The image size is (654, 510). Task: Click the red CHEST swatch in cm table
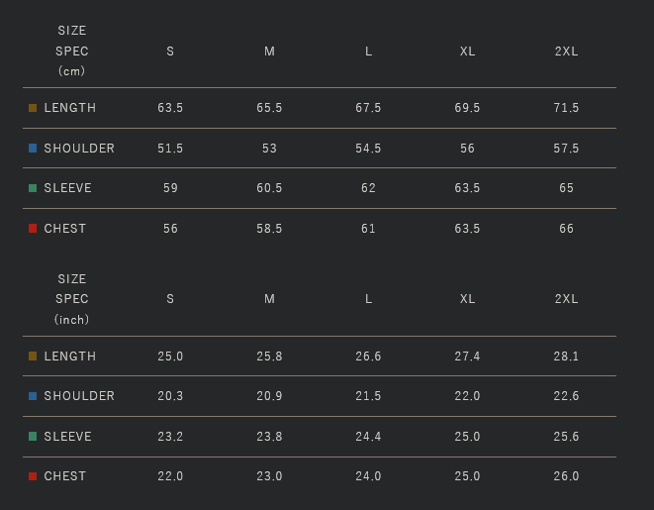coord(33,229)
